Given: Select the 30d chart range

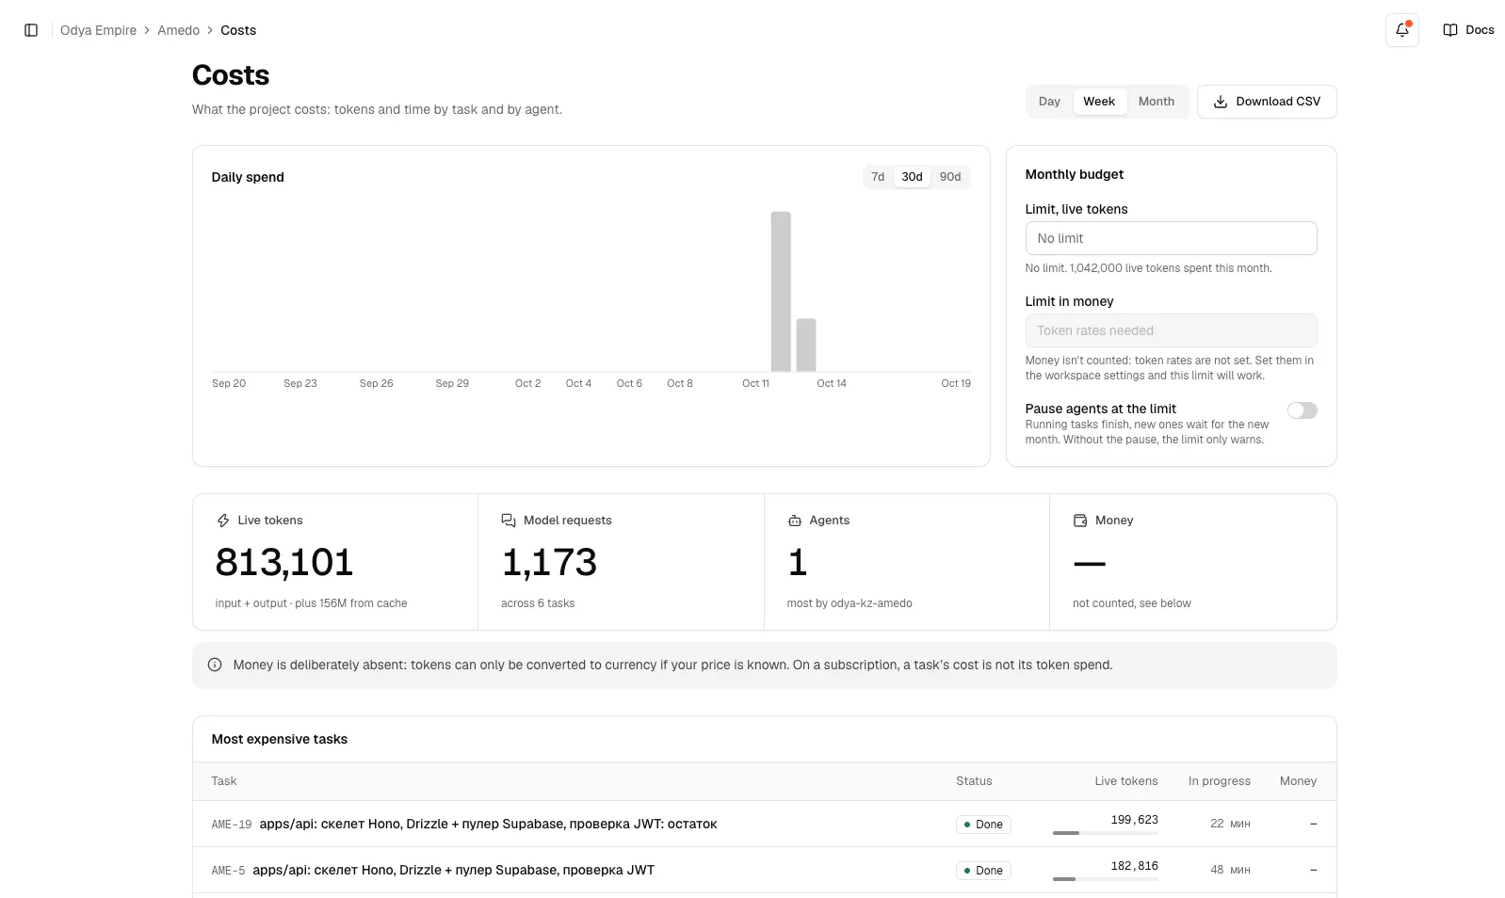Looking at the screenshot, I should pos(912,177).
